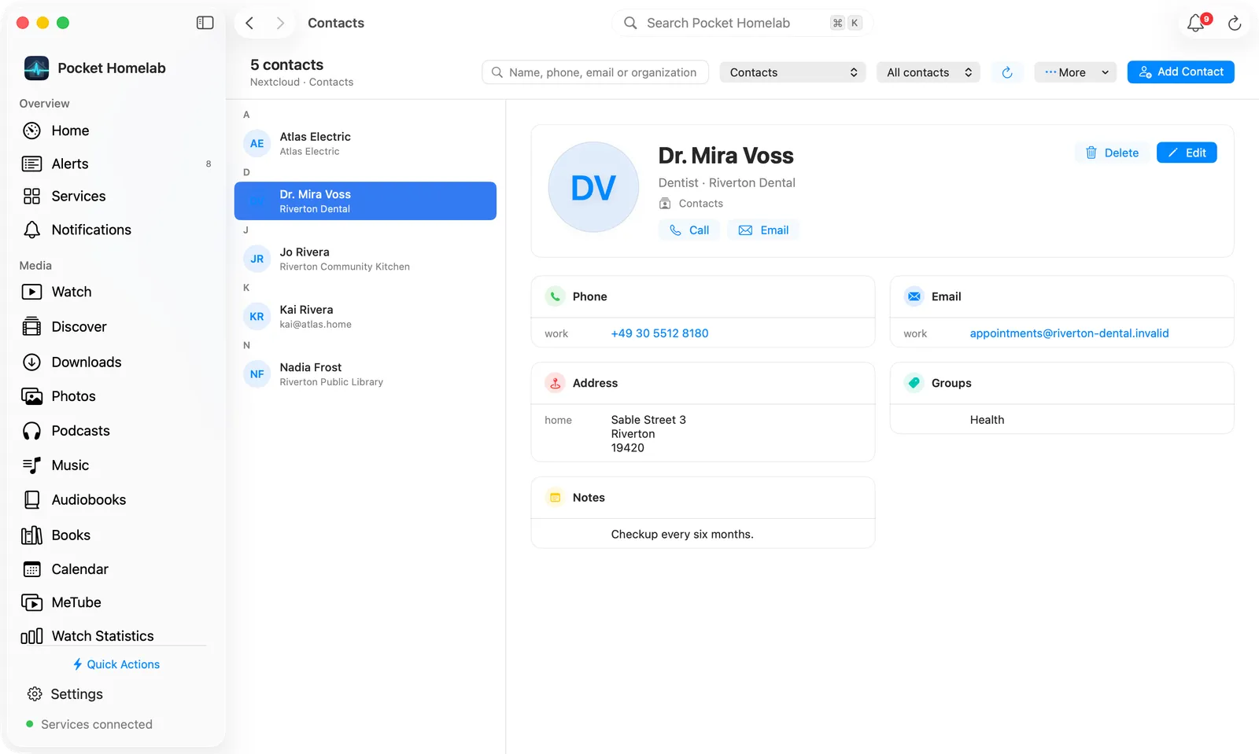The width and height of the screenshot is (1259, 754).
Task: Click the work phone number +49 30 5512 8180
Action: 659,333
